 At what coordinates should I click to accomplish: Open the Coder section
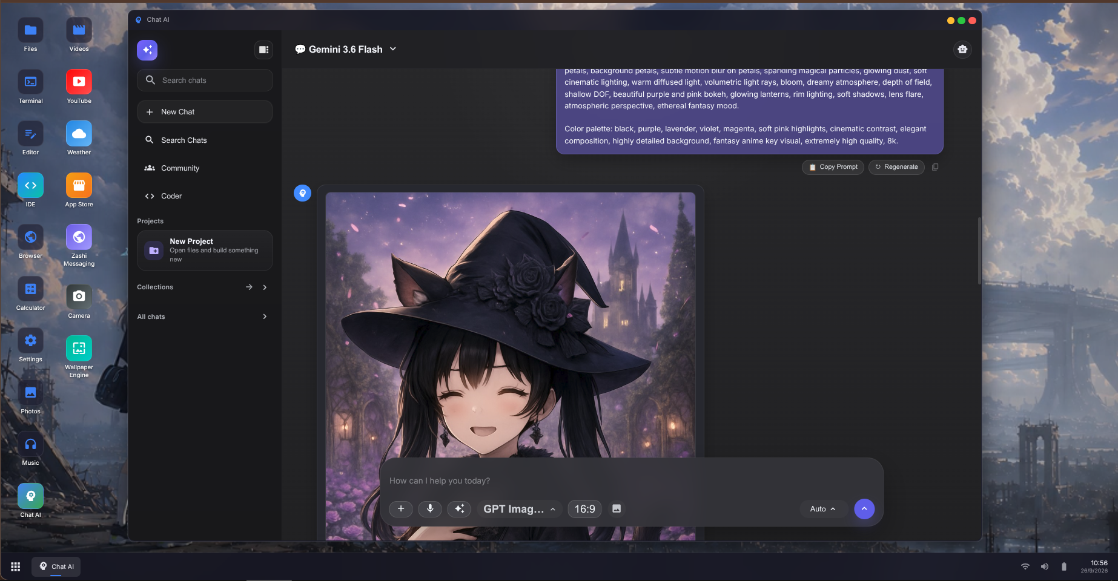click(205, 196)
